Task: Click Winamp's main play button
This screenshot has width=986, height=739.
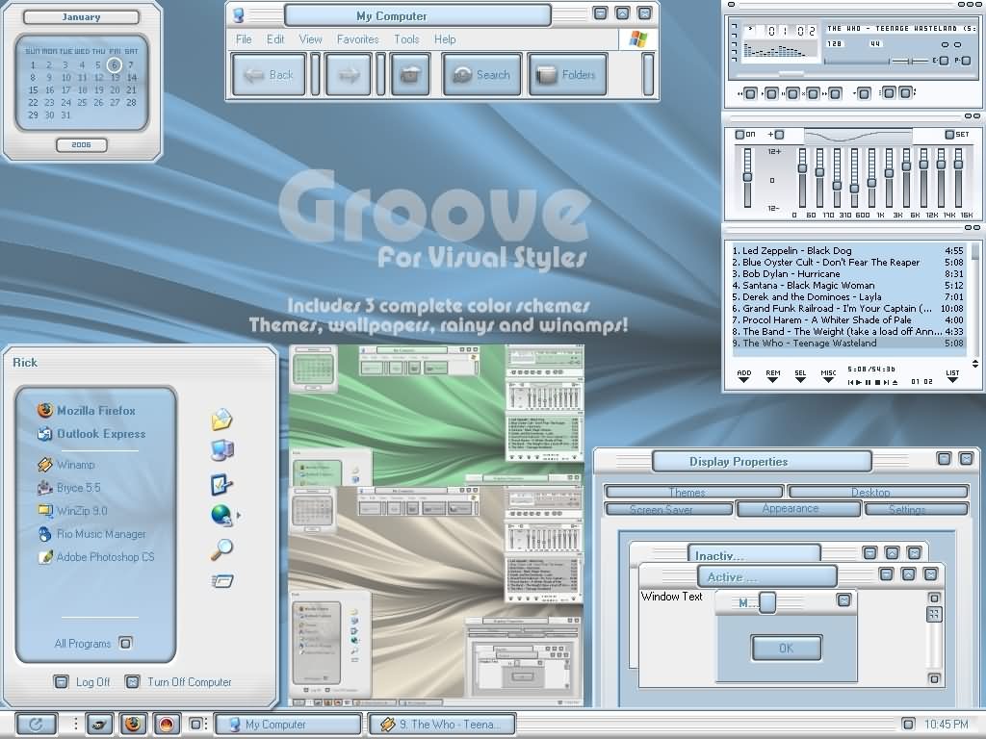Action: (771, 94)
